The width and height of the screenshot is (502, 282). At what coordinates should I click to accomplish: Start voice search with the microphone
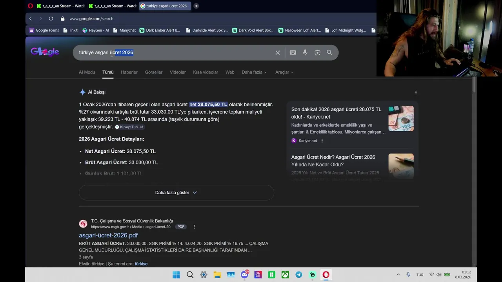tap(305, 52)
